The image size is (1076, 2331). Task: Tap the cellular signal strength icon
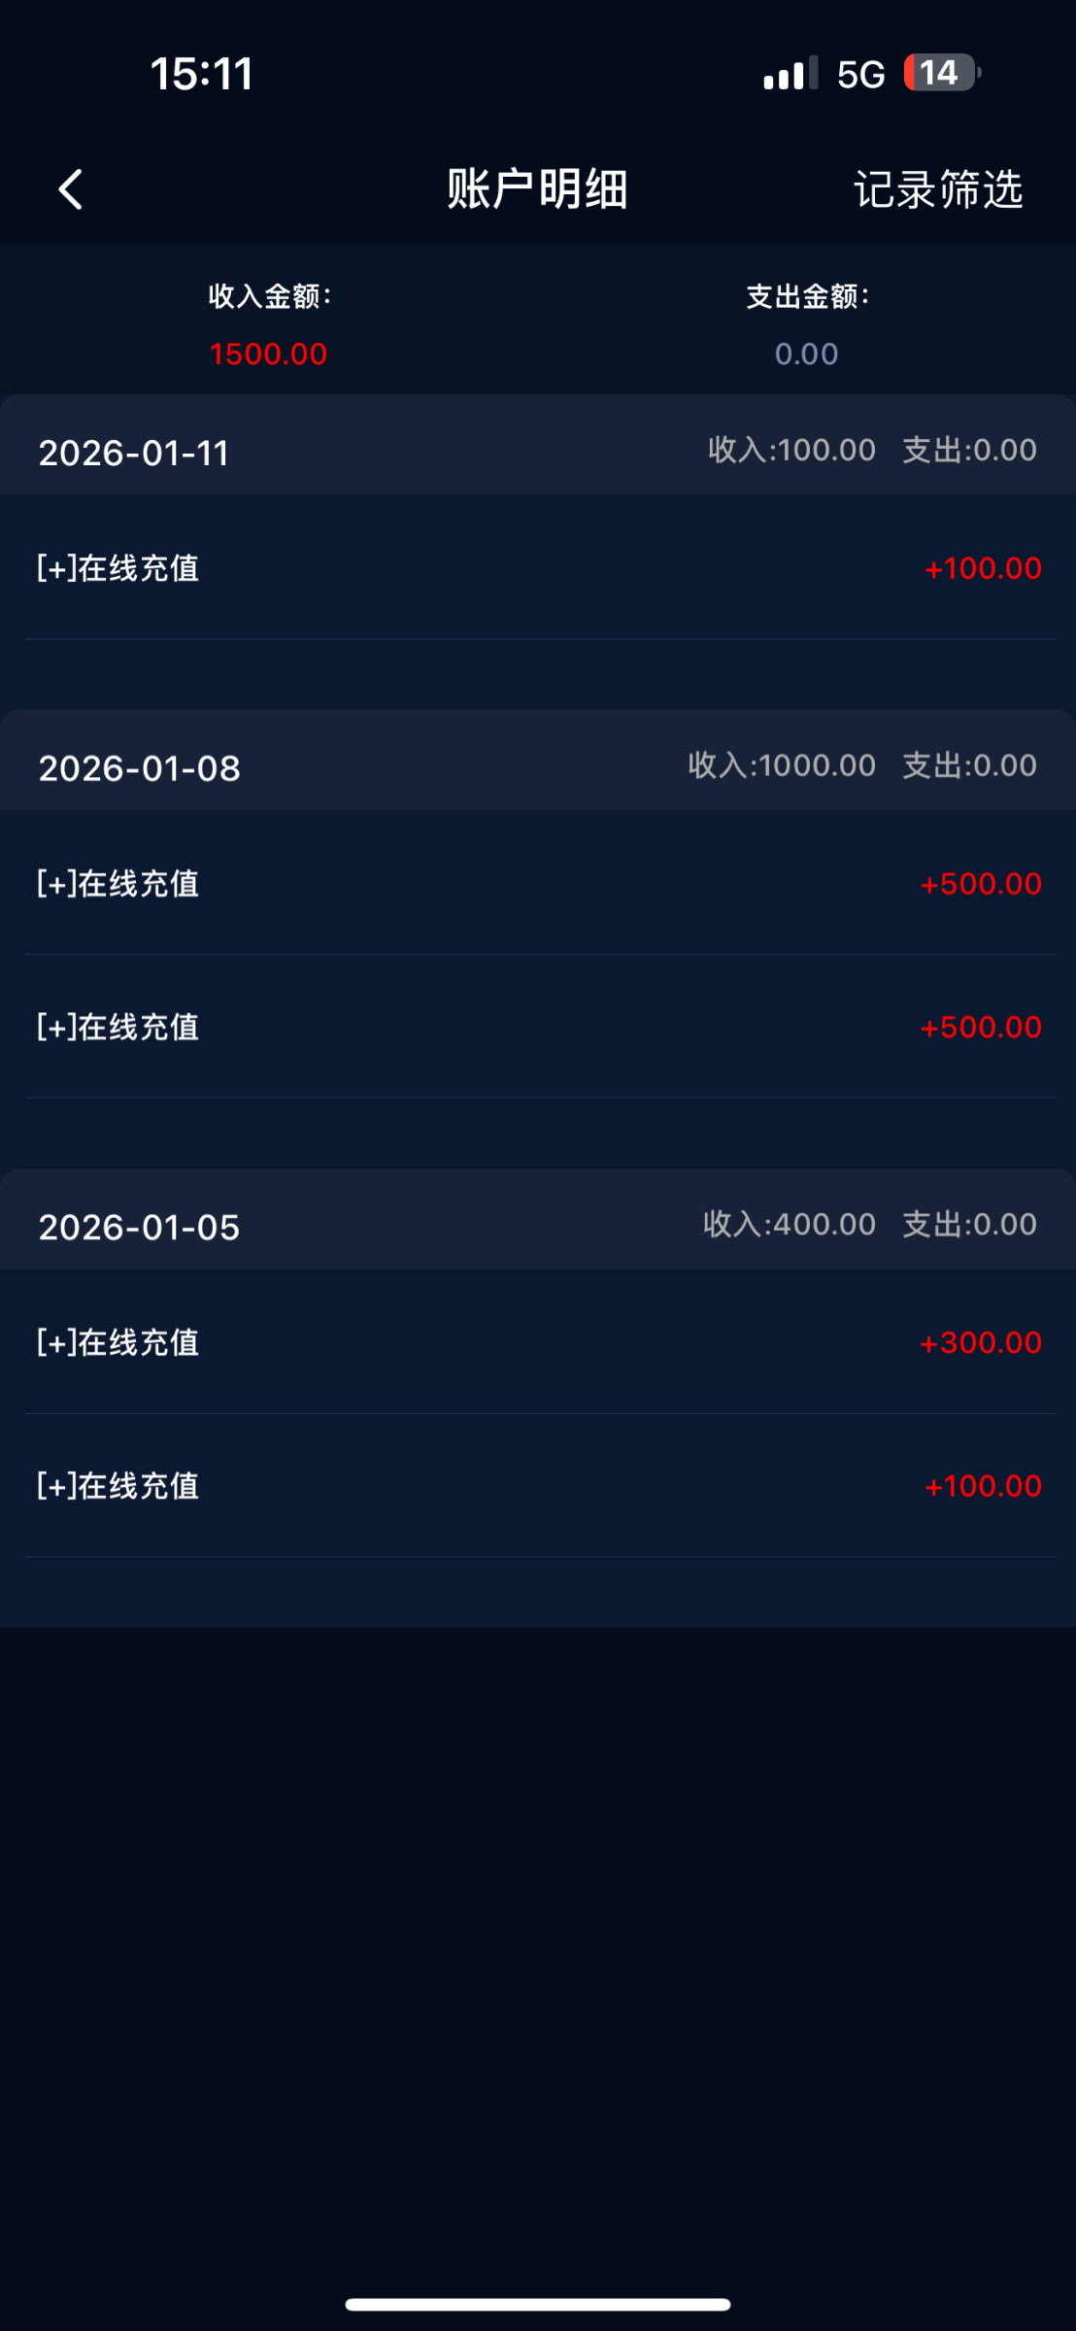click(790, 74)
